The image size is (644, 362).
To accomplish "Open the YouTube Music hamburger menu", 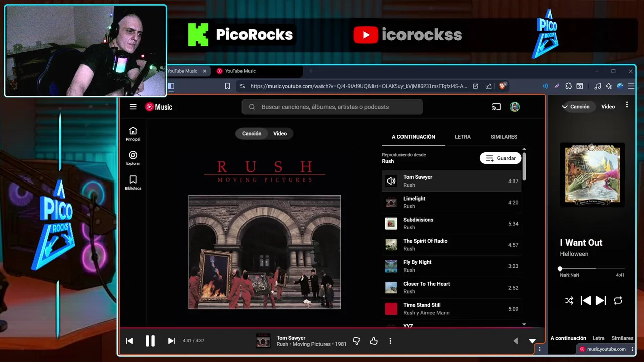I will click(x=133, y=107).
